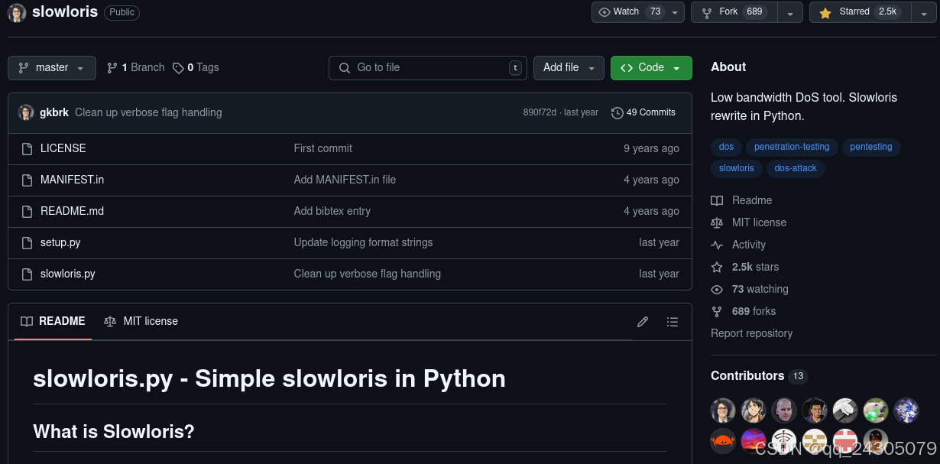Click the README.md file icon
The width and height of the screenshot is (940, 464).
pos(27,211)
